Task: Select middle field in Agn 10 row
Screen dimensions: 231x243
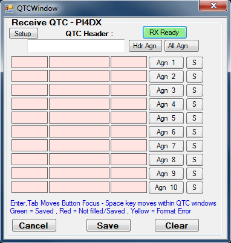Action: tap(79, 187)
